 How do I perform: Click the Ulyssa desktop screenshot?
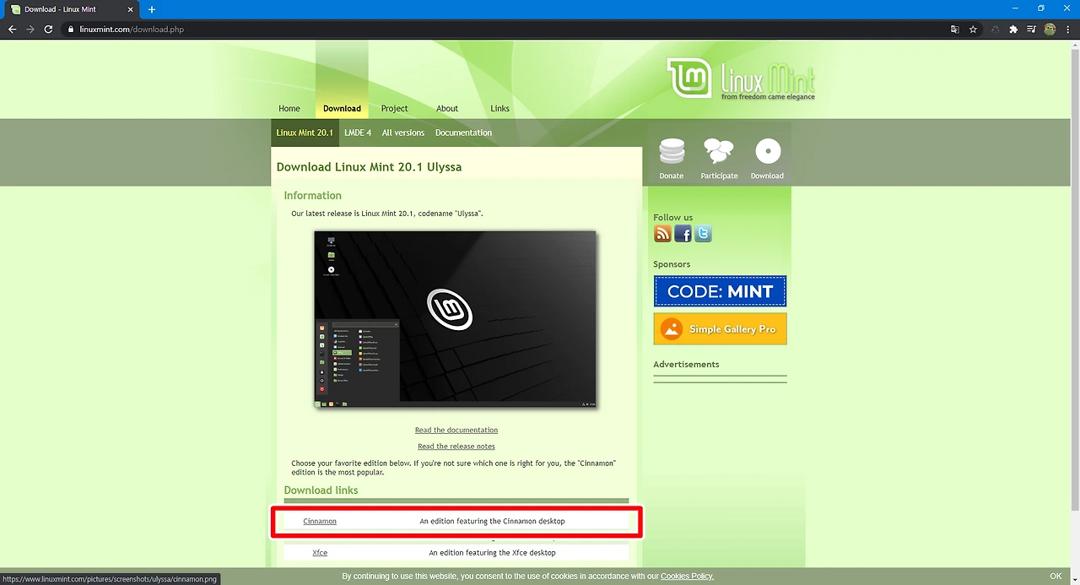(x=456, y=320)
